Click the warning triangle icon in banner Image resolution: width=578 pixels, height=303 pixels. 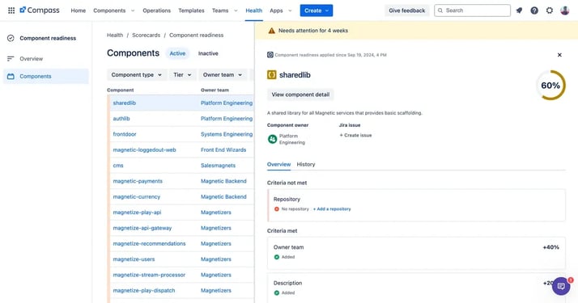(x=272, y=31)
